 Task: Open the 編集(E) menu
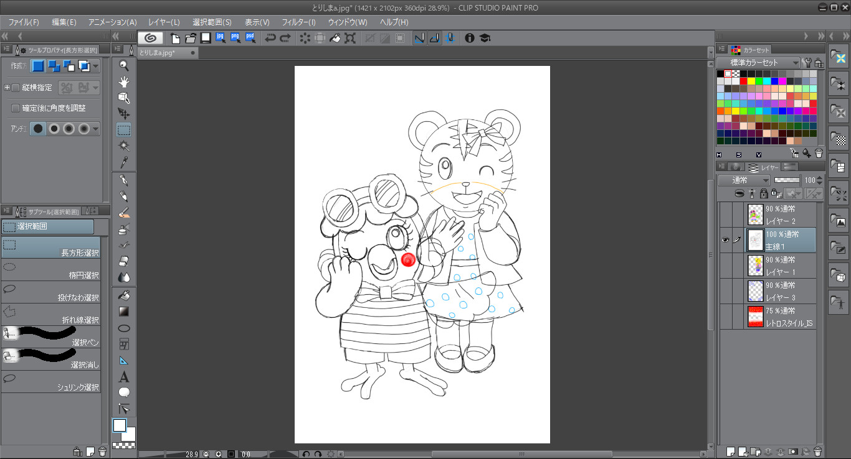point(64,22)
